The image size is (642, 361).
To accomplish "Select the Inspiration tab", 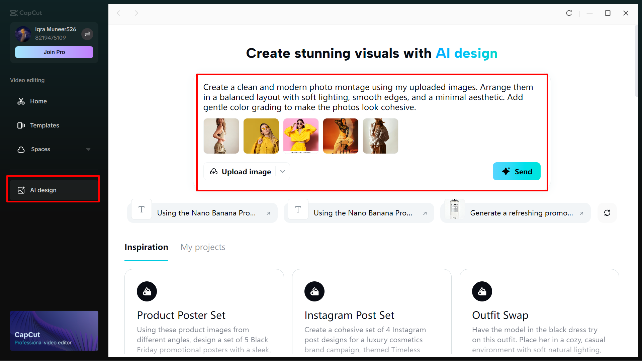I will click(146, 247).
